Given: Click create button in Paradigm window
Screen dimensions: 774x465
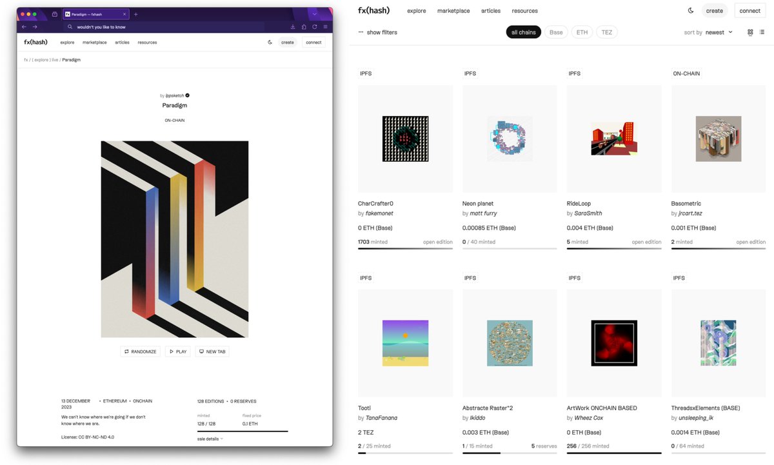Looking at the screenshot, I should [288, 43].
